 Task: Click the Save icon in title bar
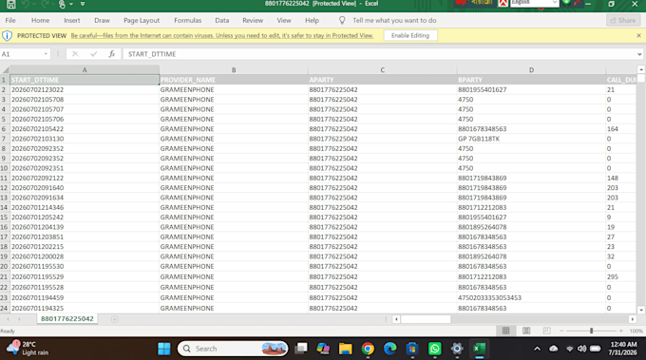pyautogui.click(x=11, y=4)
